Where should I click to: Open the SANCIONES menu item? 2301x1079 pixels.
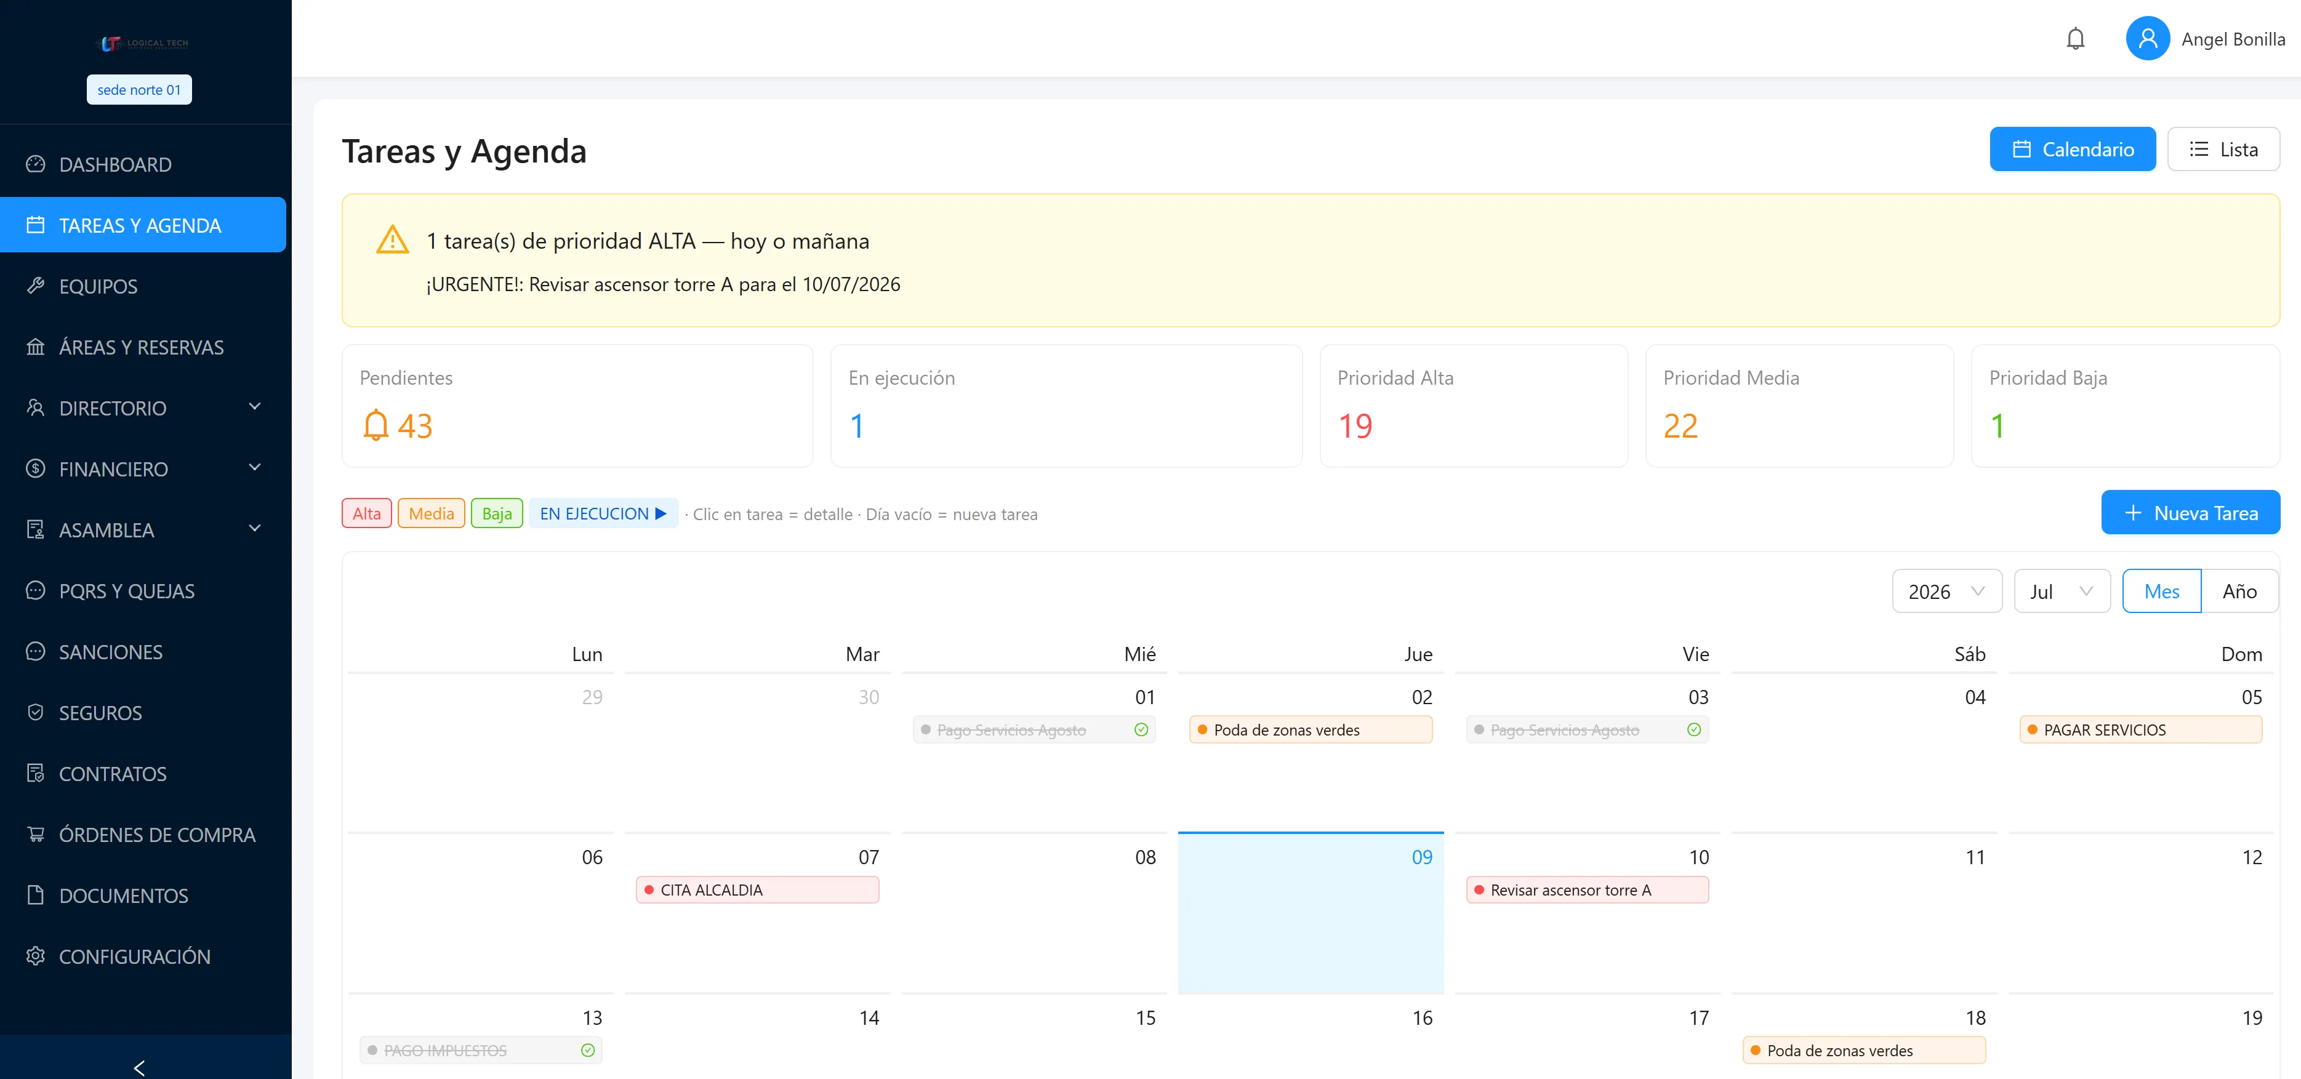click(x=143, y=651)
